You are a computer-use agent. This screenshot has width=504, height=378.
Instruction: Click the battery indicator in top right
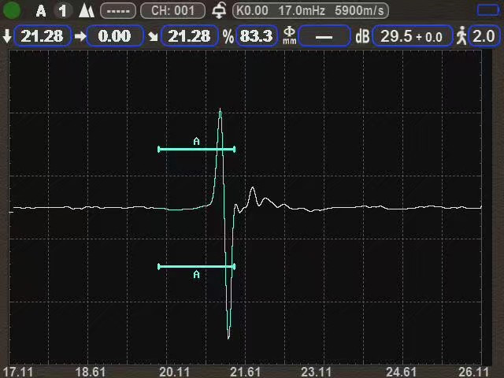click(x=488, y=10)
